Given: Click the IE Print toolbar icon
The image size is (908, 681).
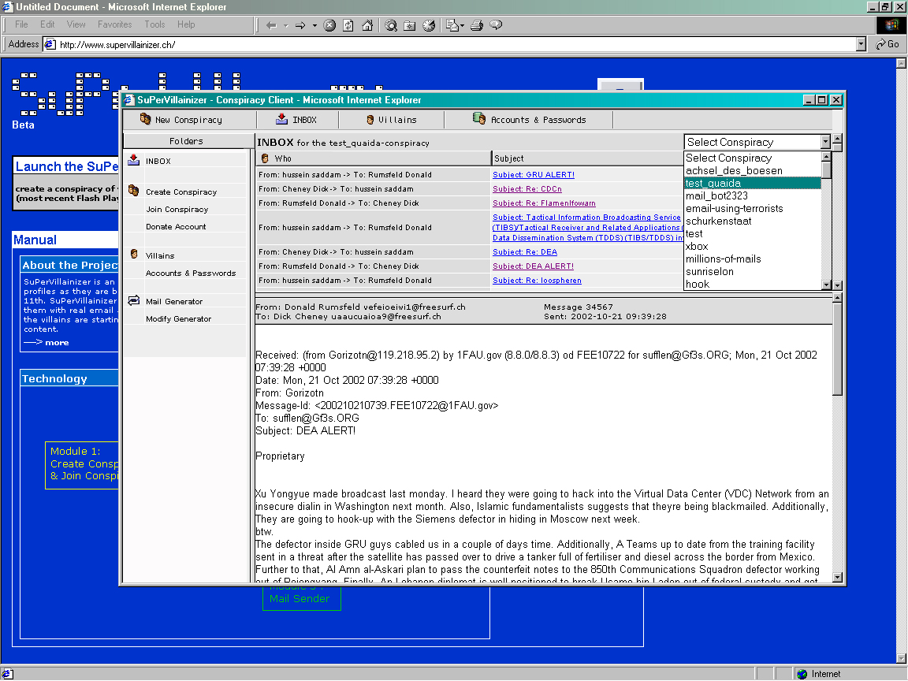Looking at the screenshot, I should [x=477, y=25].
